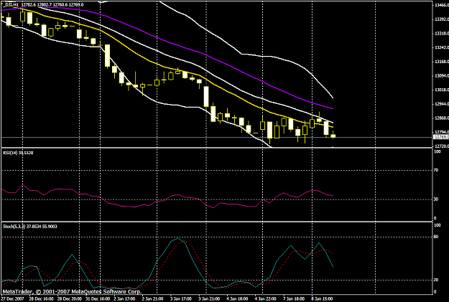Image resolution: width=449 pixels, height=302 pixels.
Task: Click the 27 Dec 2007 time label
Action: [12, 299]
